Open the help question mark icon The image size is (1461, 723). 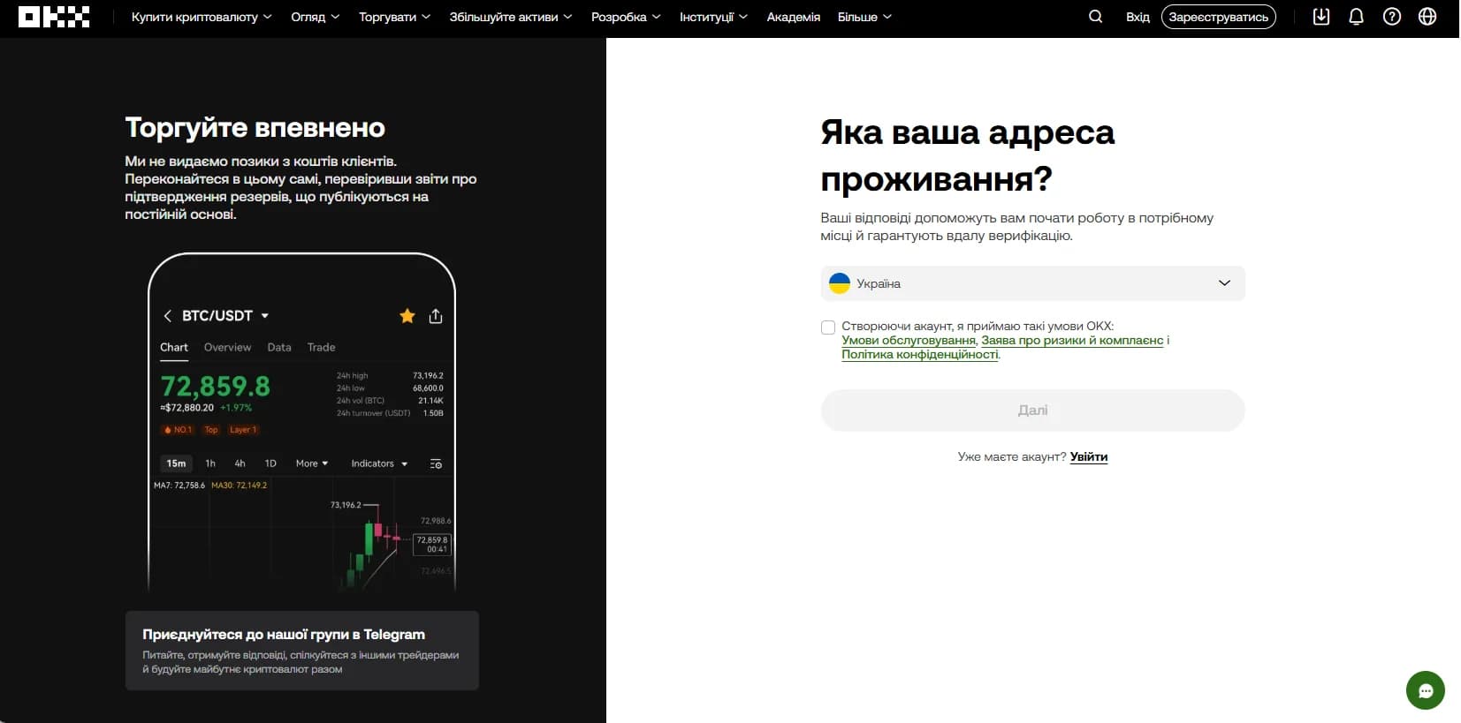tap(1391, 17)
